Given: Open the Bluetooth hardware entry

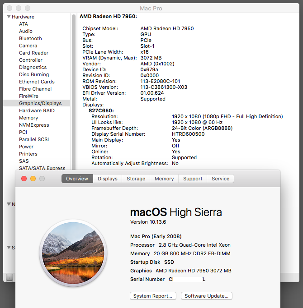Looking at the screenshot, I should point(30,38).
